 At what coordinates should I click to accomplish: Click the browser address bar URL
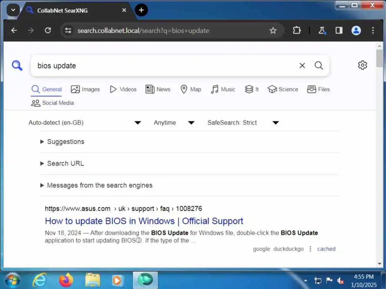(x=143, y=30)
